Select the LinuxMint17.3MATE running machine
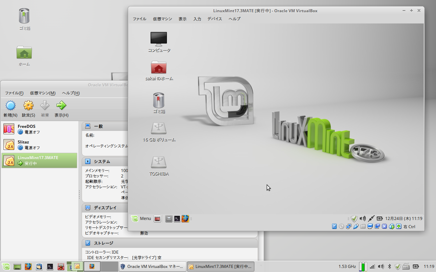 39,160
